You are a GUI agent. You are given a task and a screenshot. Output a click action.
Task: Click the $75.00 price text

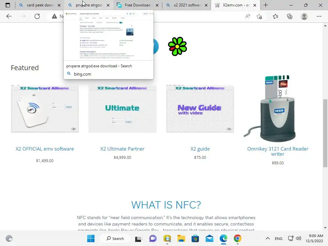pyautogui.click(x=200, y=157)
